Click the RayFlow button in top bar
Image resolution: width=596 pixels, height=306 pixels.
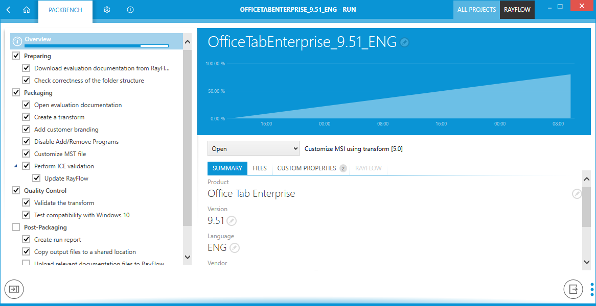517,10
